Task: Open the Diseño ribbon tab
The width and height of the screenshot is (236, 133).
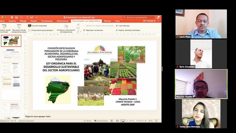Action: click(x=34, y=21)
